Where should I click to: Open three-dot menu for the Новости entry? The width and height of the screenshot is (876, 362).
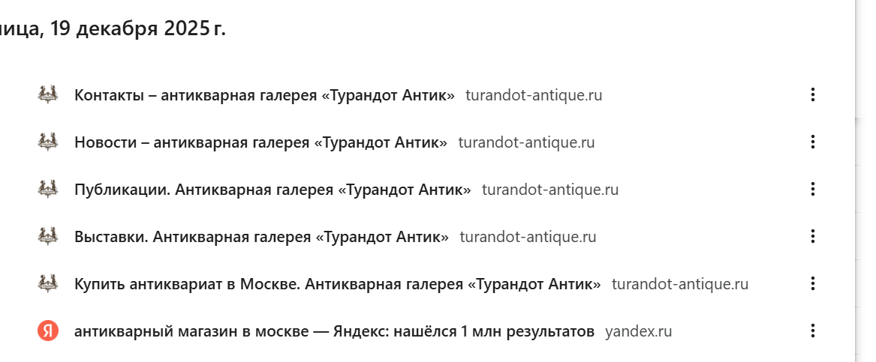point(812,142)
